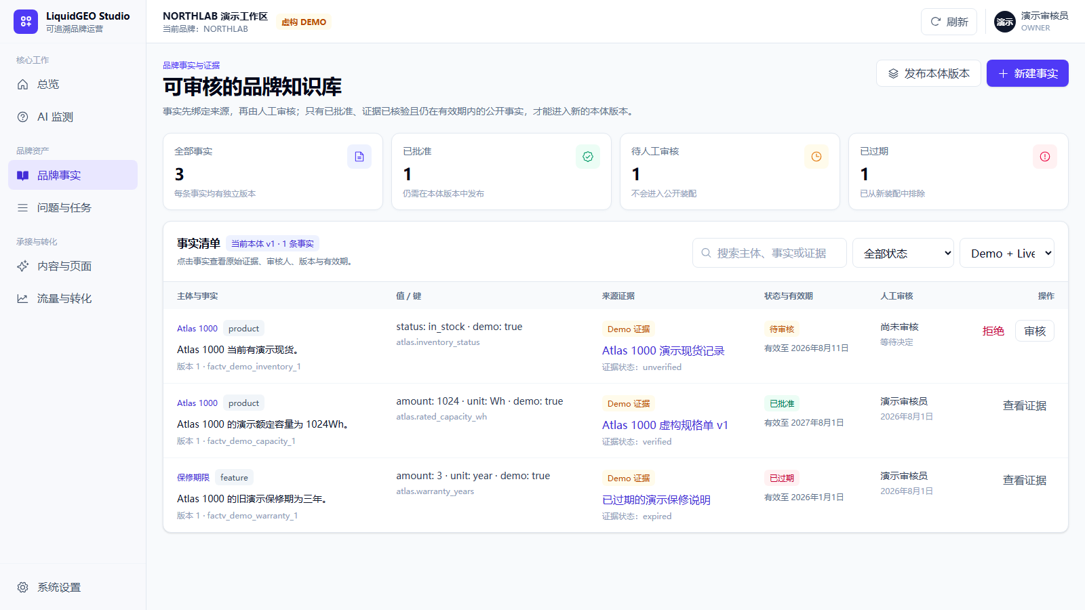Image resolution: width=1085 pixels, height=610 pixels.
Task: Click the document icon in 全部事实 card
Action: coord(359,157)
